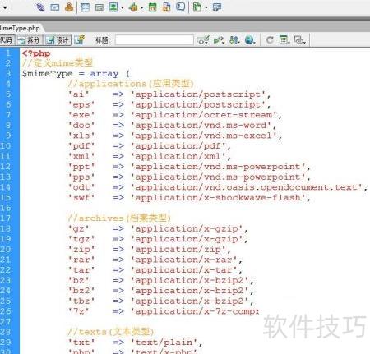
Task: Click line number 16 in the gutter
Action: [x=6, y=208]
